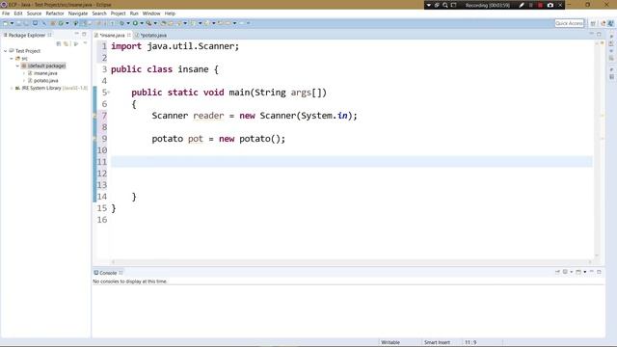Screen dimensions: 617x347
Task: Open the Package Explorer View Menu arrow
Action: point(85,43)
